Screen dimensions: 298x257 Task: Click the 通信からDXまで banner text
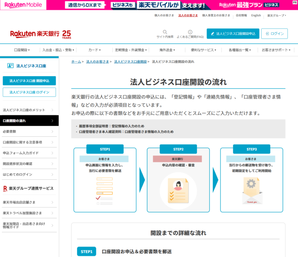click(85, 5)
